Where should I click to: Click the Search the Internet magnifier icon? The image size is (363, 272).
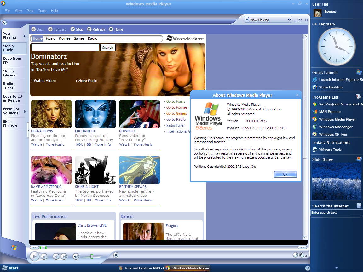tap(359, 205)
